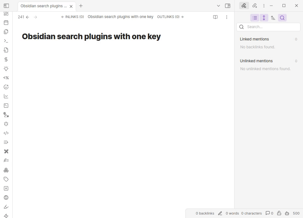Toggle the right sidebar panel icon
Image resolution: width=303 pixels, height=218 pixels.
(x=228, y=6)
